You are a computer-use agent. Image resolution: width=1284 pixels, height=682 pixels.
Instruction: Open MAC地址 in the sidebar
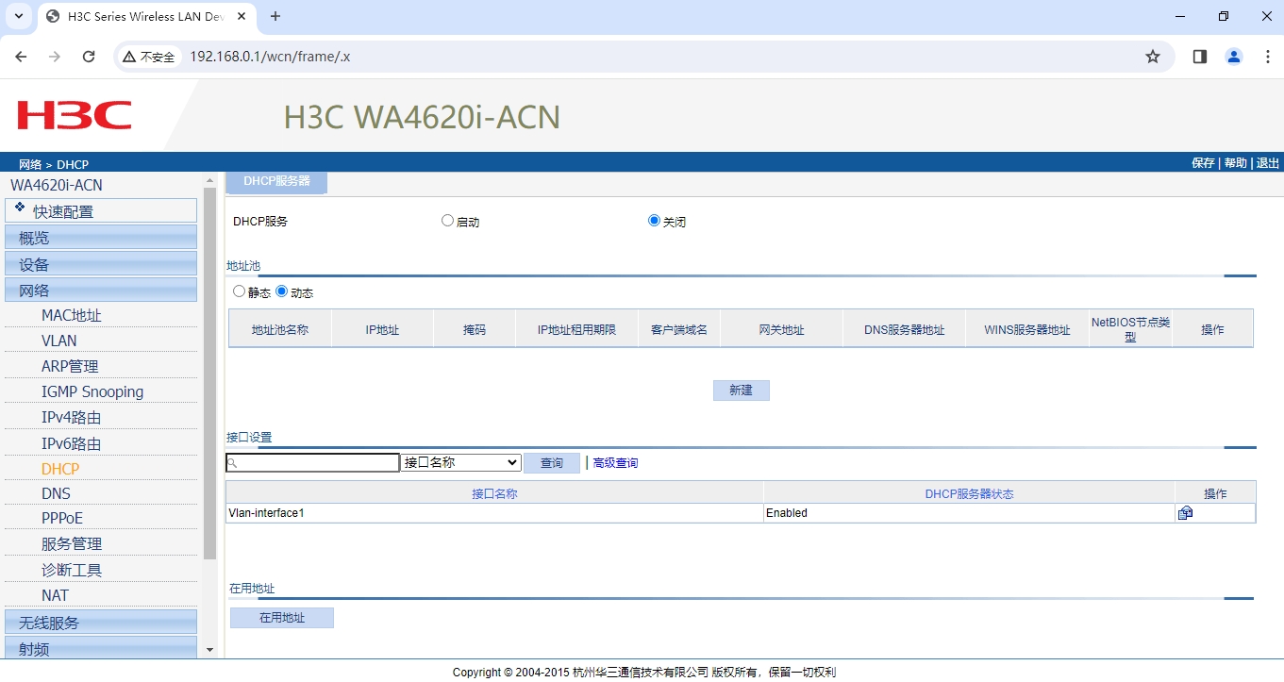[71, 315]
